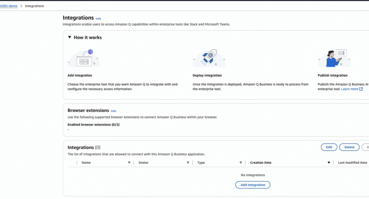The image size is (369, 199).
Task: Select the Last modified time header
Action: tap(352, 163)
